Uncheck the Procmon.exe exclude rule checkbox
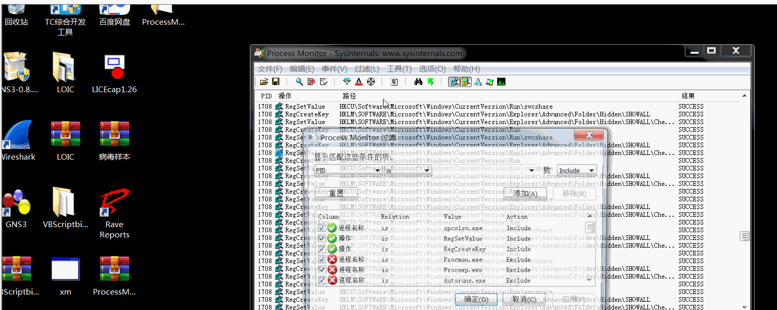The image size is (777, 310). [322, 260]
